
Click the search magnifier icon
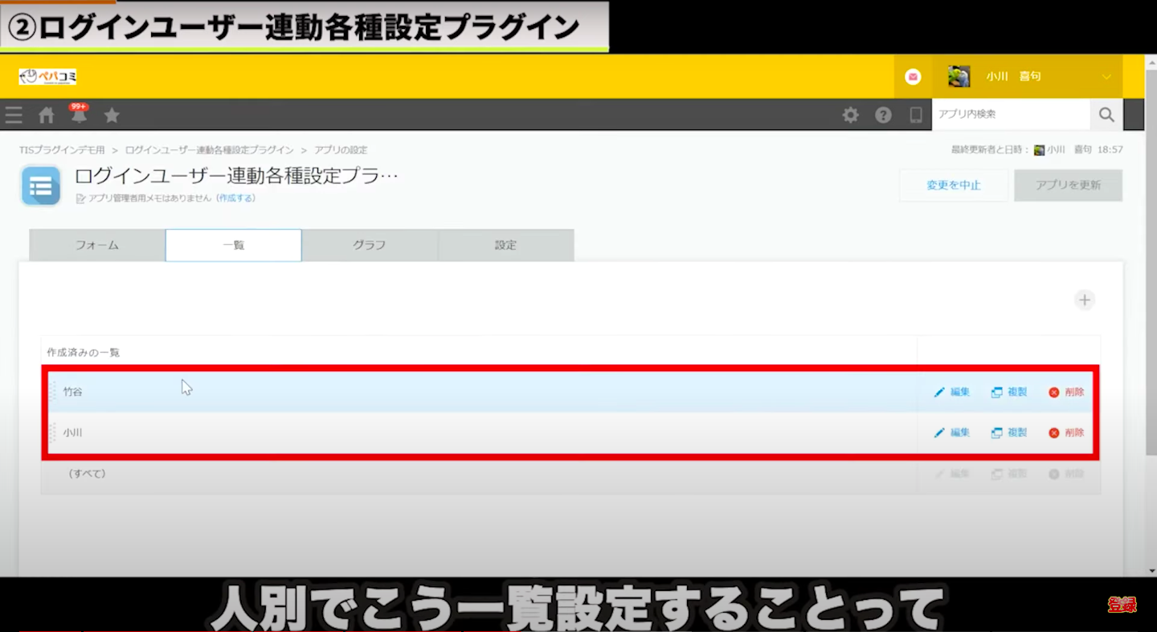1106,115
